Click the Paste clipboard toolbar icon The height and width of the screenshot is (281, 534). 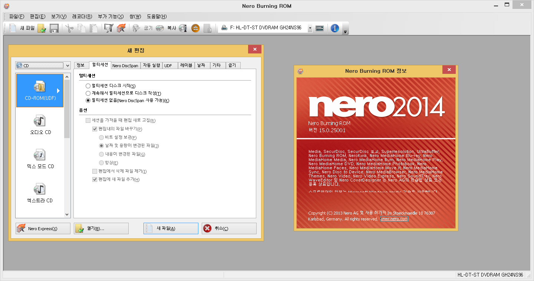[x=94, y=28]
